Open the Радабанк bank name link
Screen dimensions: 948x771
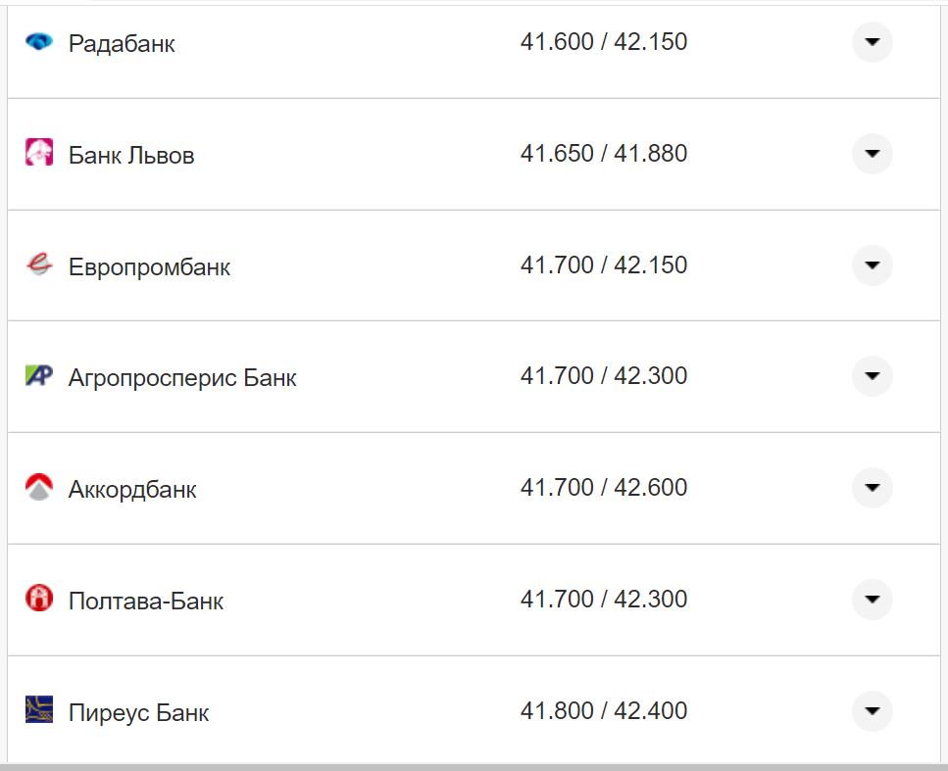[122, 44]
